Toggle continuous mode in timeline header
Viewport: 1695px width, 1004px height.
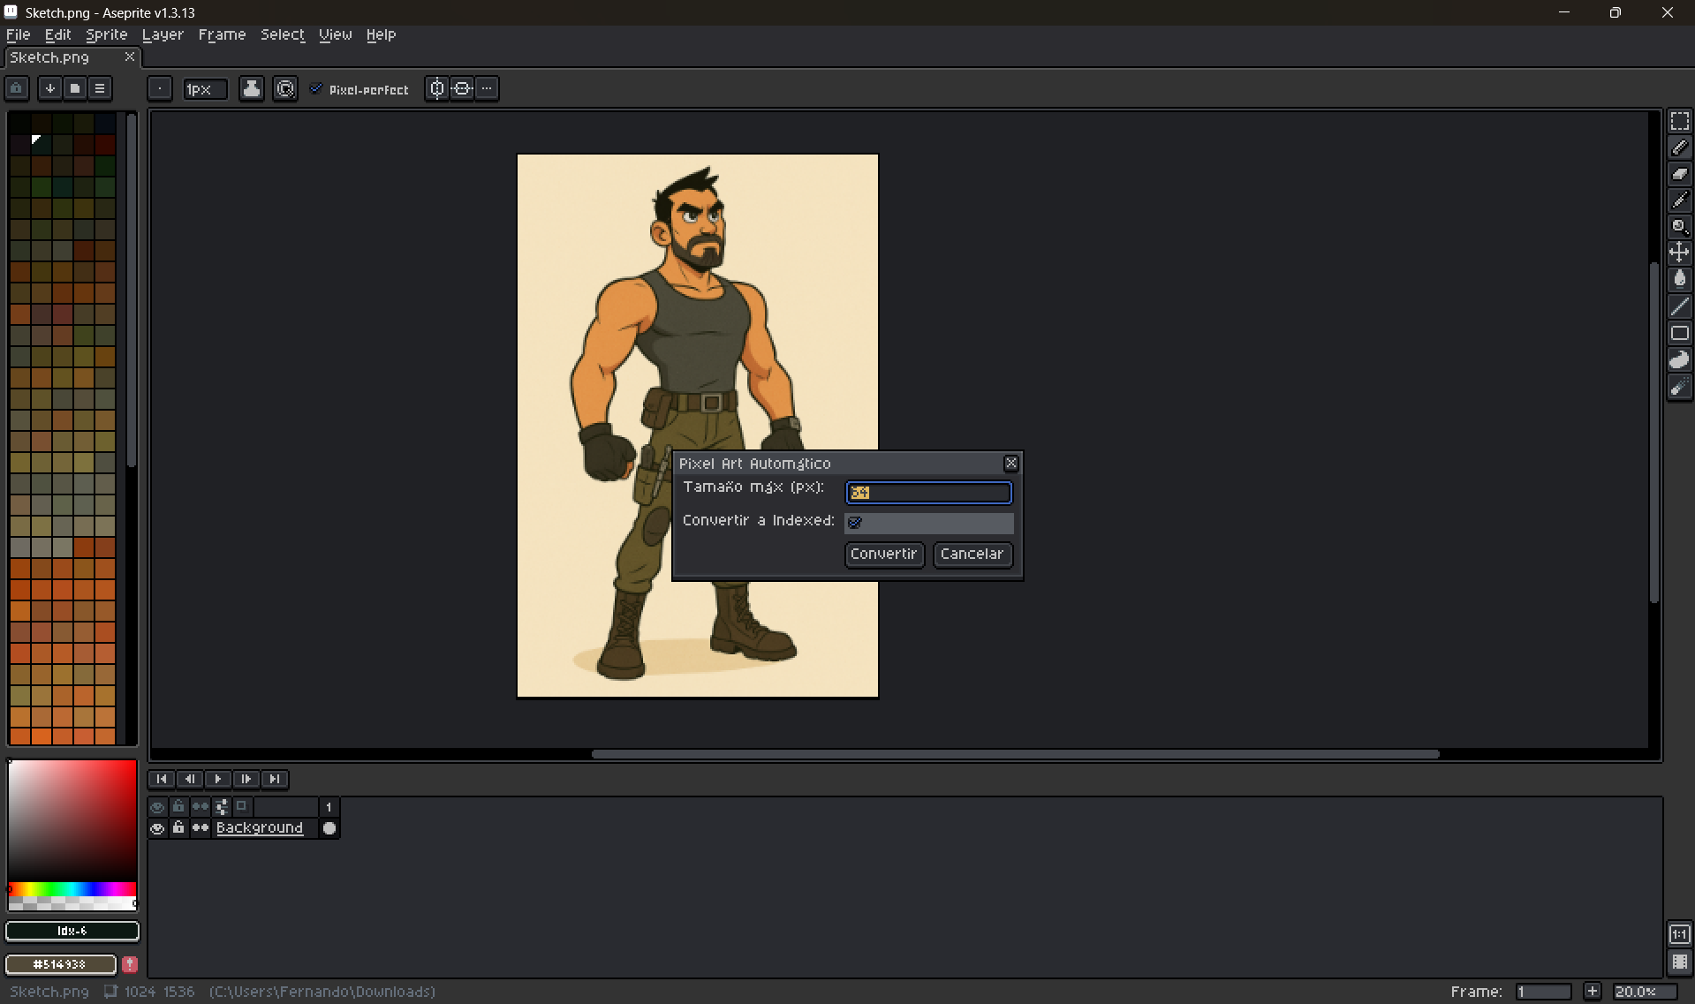(x=201, y=807)
